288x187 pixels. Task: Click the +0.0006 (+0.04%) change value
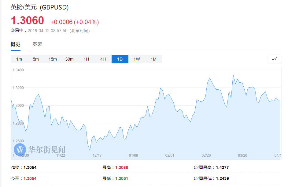point(75,22)
